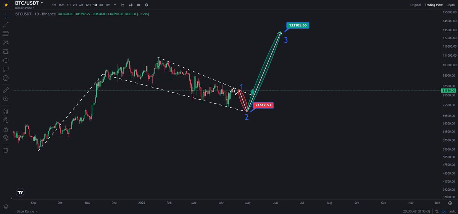Toggle lock all drawing tools

[x=6, y=129]
